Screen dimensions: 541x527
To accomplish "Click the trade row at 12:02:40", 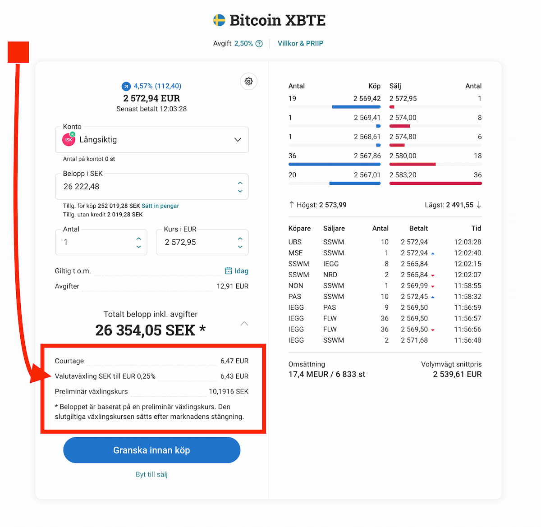I will [x=385, y=253].
